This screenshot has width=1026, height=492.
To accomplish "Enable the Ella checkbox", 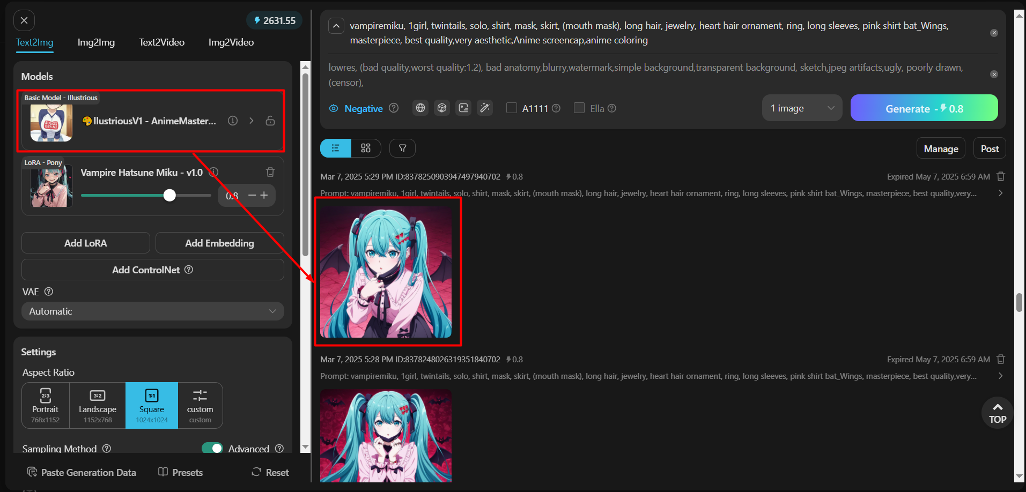I will tap(579, 108).
